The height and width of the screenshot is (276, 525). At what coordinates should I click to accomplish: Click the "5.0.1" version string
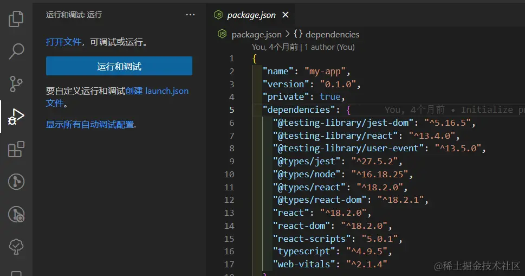[x=380, y=239]
